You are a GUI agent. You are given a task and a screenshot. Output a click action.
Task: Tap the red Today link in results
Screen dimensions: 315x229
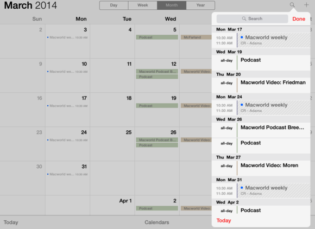pyautogui.click(x=224, y=220)
